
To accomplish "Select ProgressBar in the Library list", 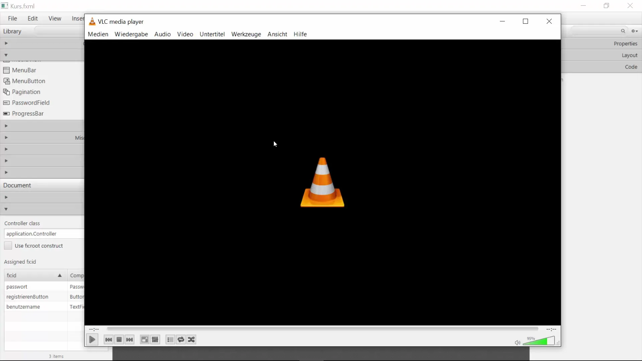I will pos(42,113).
